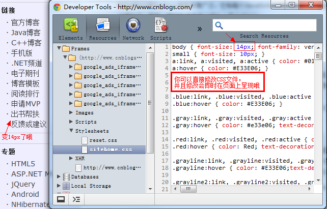Open 出书帮扶 link
327x209 pixels.
pos(25,114)
